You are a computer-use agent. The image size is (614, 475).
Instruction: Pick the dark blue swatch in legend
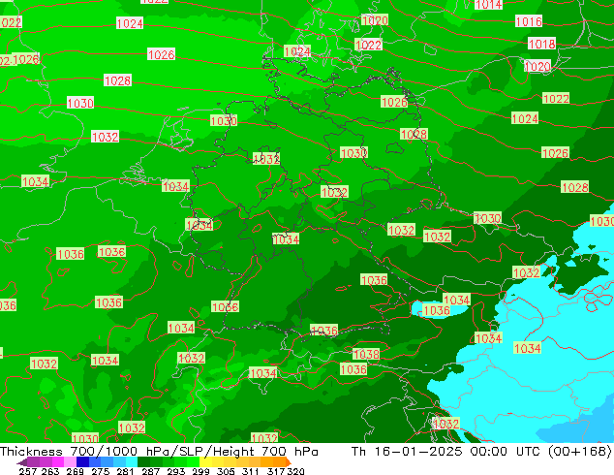pyautogui.click(x=82, y=461)
